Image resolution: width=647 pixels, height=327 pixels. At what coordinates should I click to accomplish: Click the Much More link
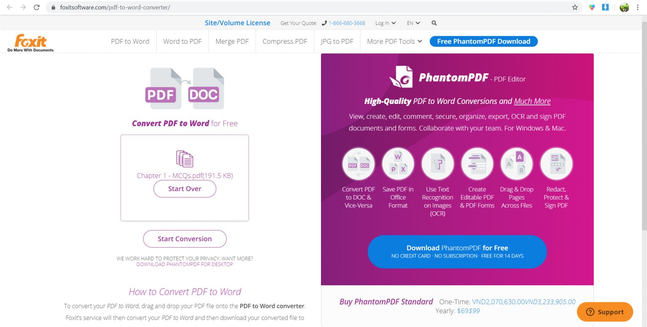tap(532, 101)
